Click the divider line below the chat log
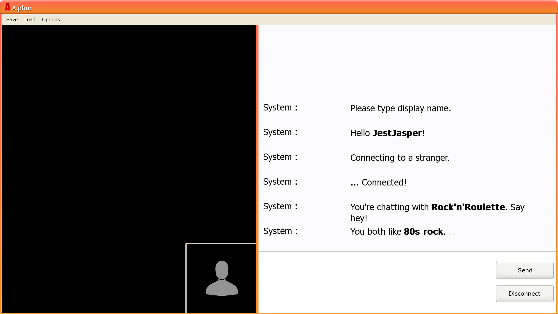Viewport: 558px width, 314px height. point(407,251)
